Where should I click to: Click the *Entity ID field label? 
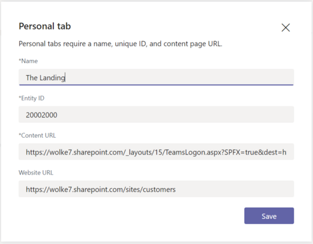[31, 98]
